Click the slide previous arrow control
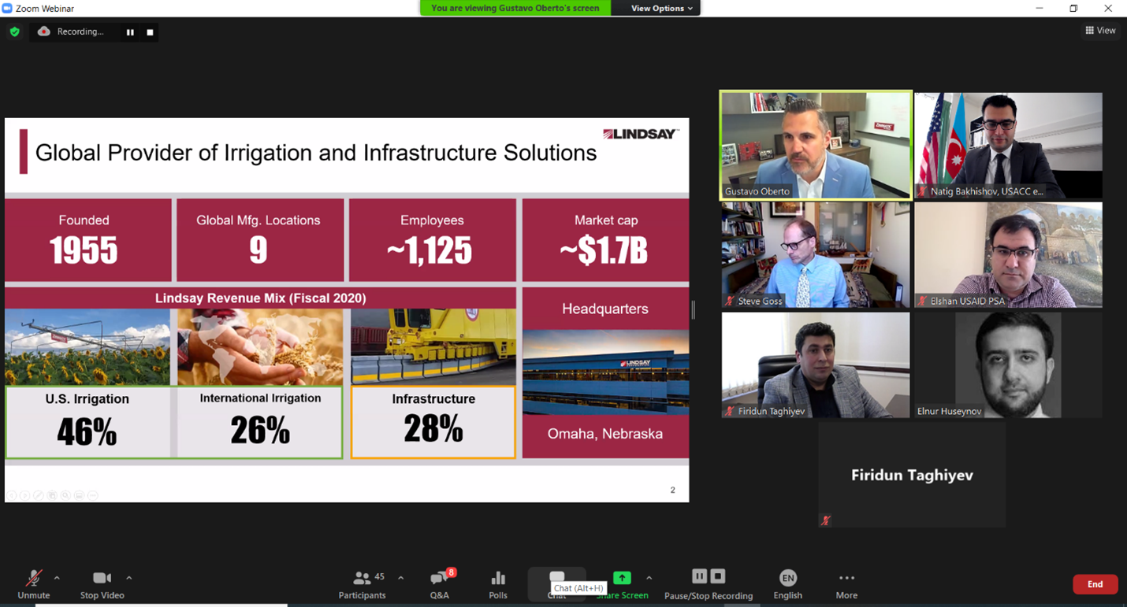The height and width of the screenshot is (607, 1127). click(x=12, y=495)
